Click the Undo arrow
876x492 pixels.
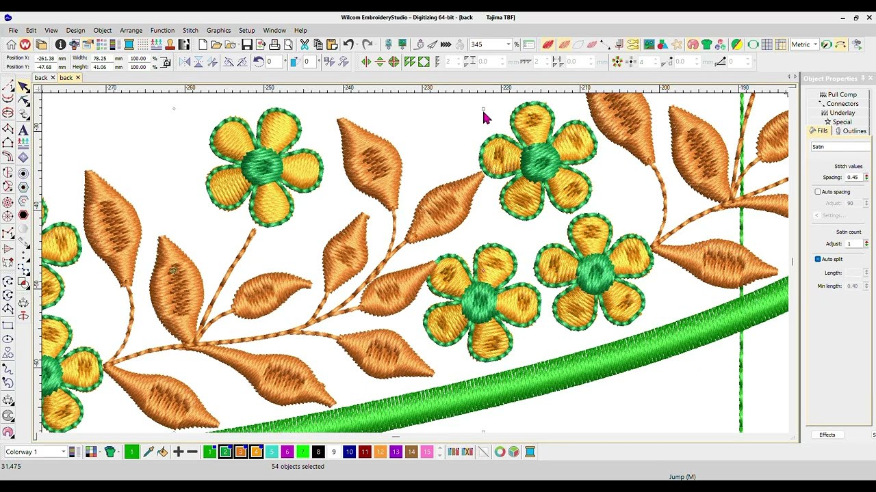point(348,44)
